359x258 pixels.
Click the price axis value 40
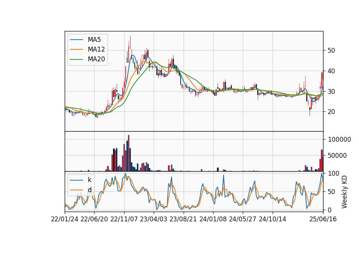coord(331,71)
